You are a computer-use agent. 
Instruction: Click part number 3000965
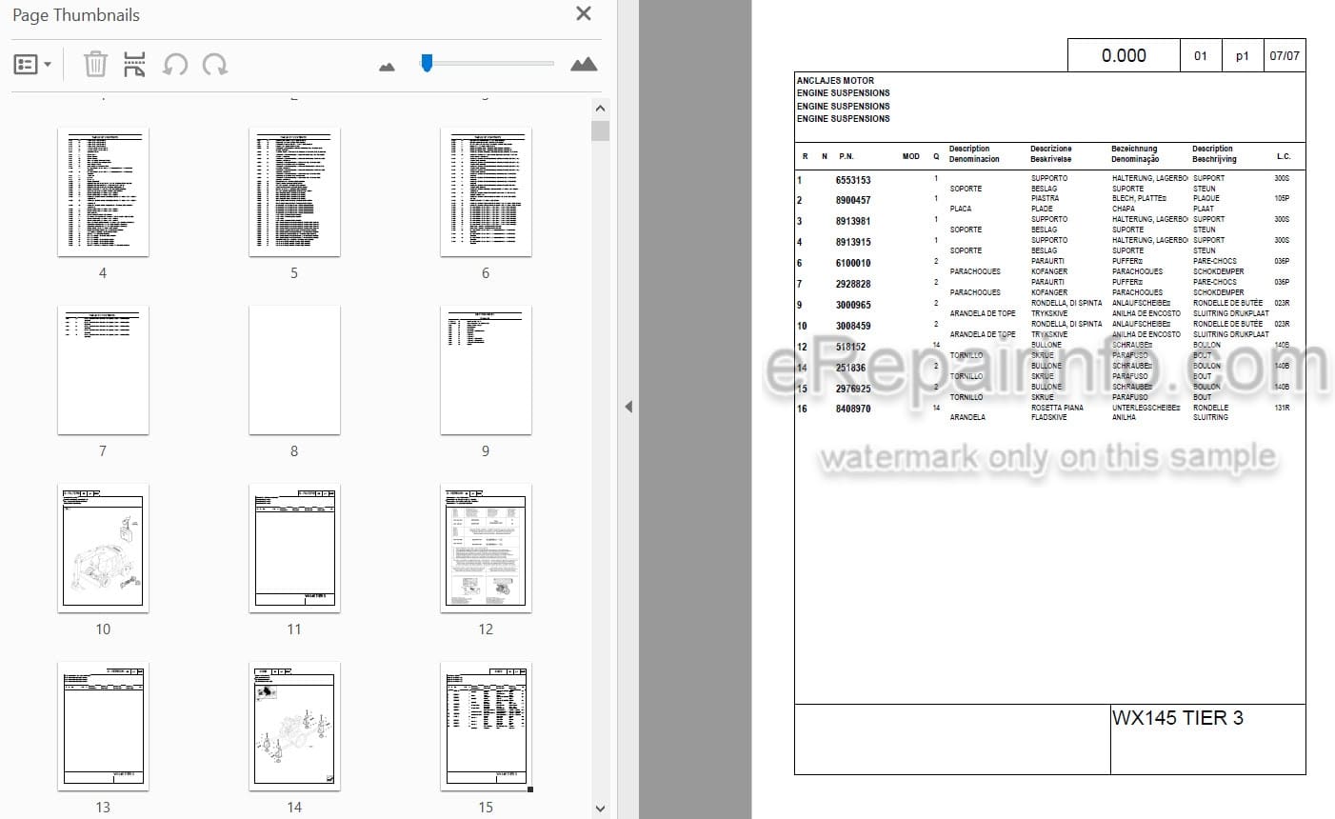click(x=853, y=305)
